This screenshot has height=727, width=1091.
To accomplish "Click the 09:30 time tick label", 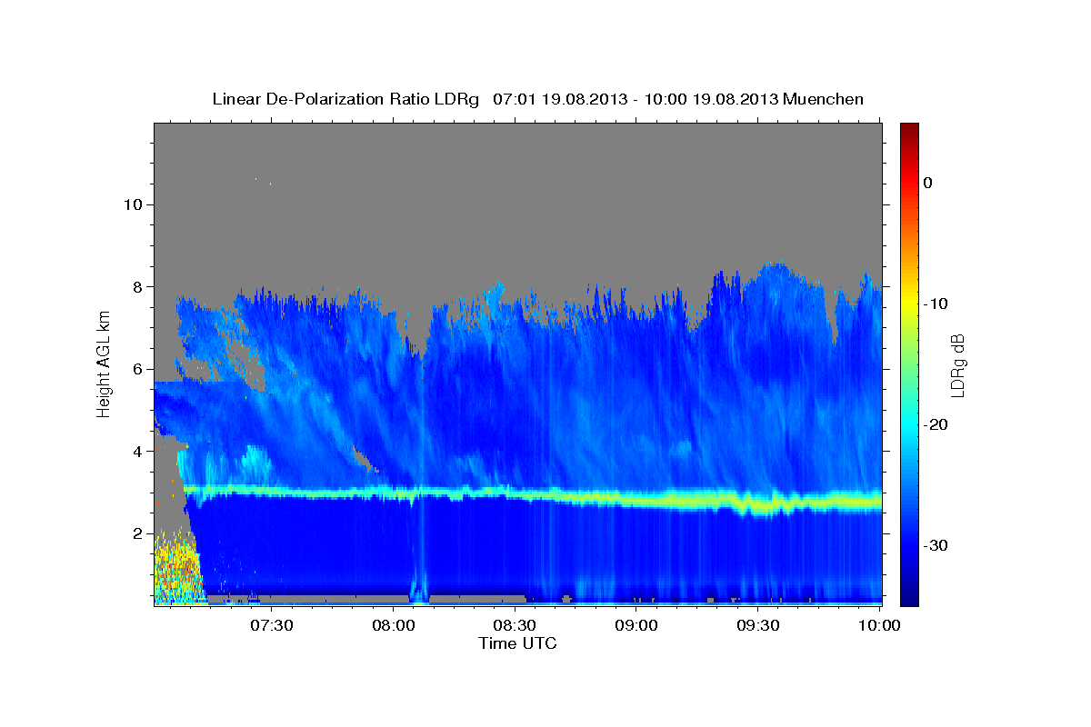I will [x=757, y=625].
